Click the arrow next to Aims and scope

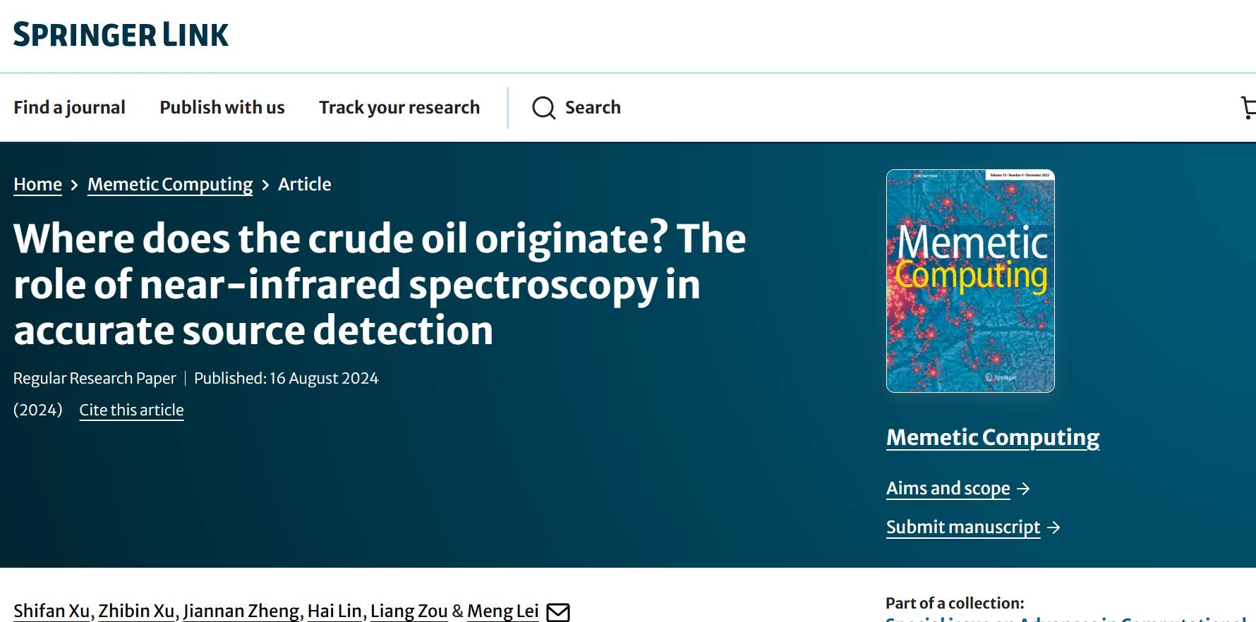pyautogui.click(x=1024, y=489)
